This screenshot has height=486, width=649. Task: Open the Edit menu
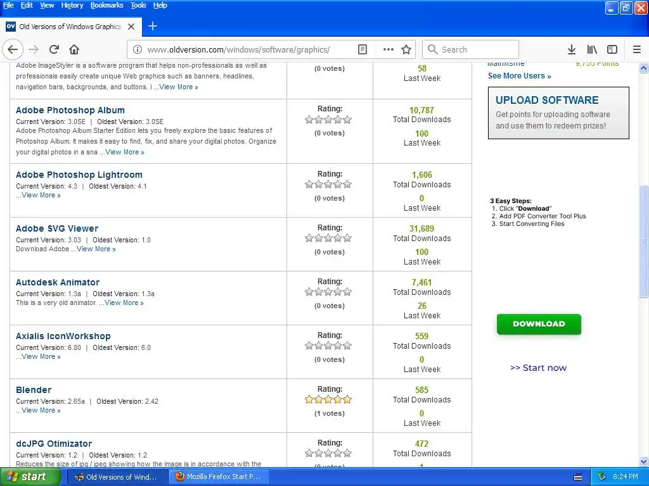27,5
